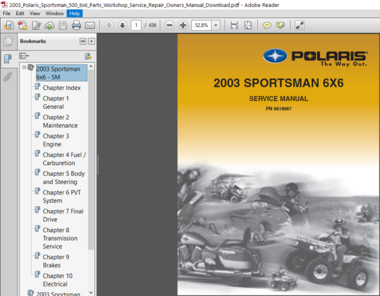
Task: Open the Edit menu
Action: (20, 13)
